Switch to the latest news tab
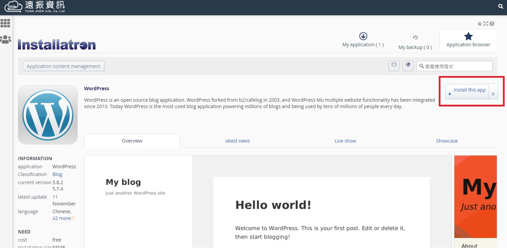This screenshot has width=507, height=248. point(237,141)
